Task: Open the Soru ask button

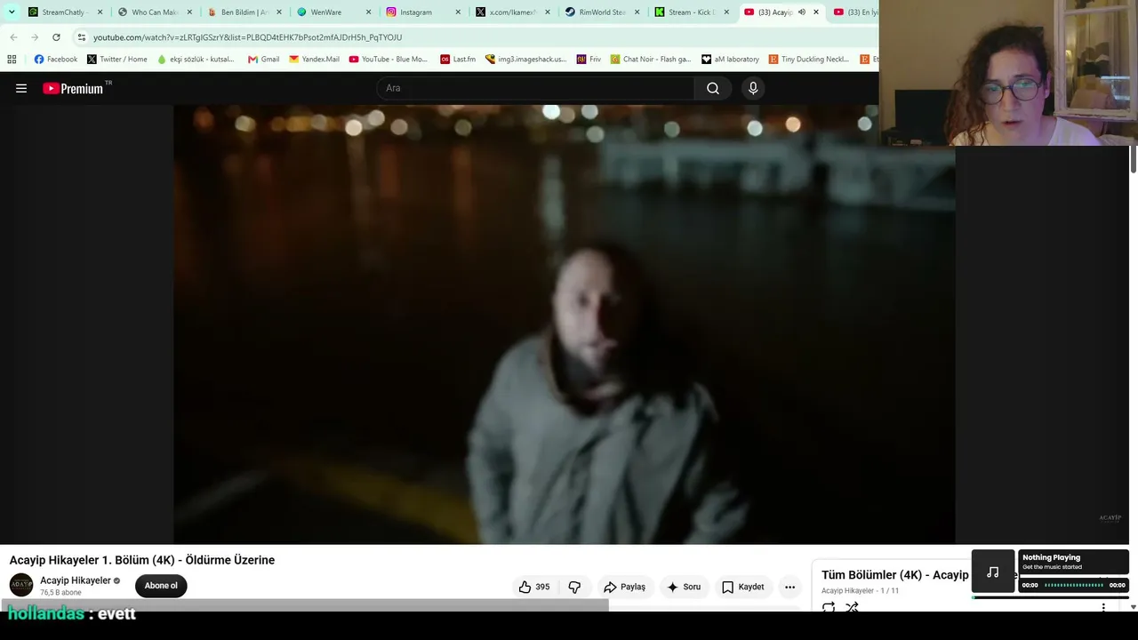Action: point(684,587)
